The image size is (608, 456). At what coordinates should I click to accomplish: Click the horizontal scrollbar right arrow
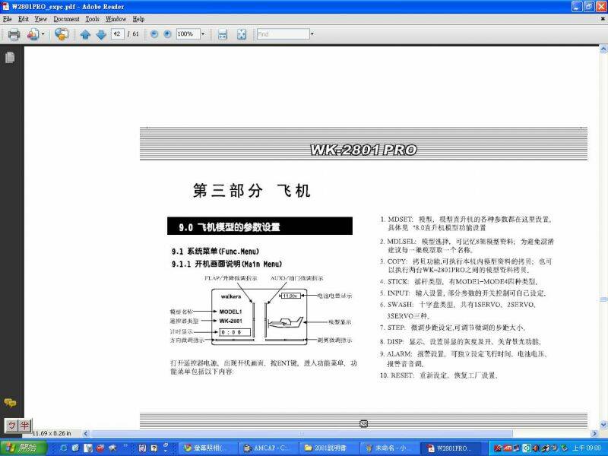pos(594,433)
